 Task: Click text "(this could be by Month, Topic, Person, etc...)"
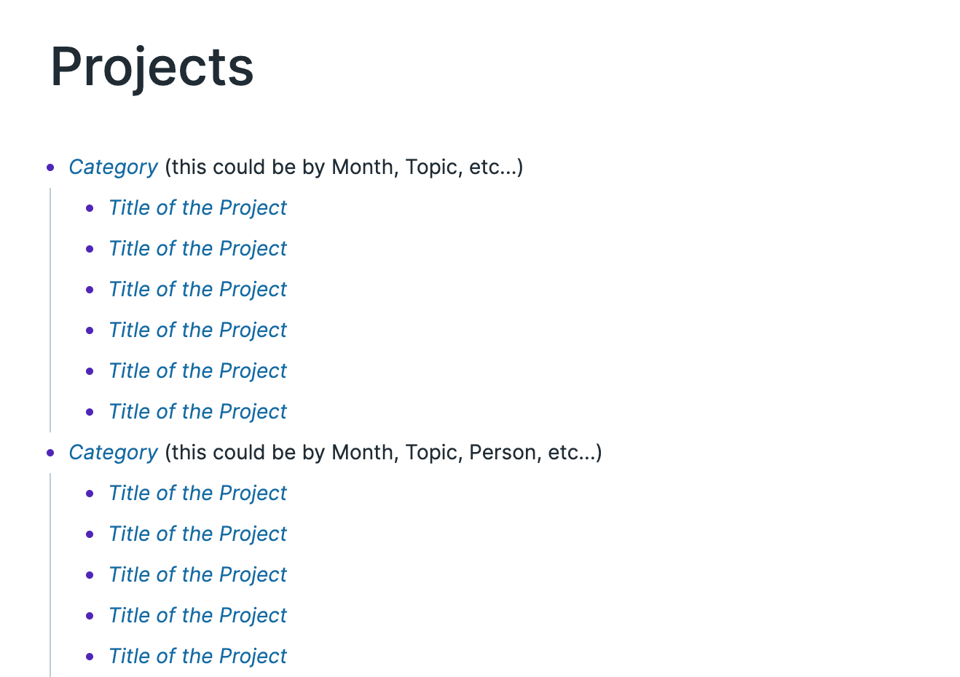click(383, 453)
